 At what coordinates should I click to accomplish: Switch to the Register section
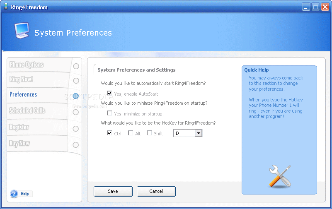[19, 127]
